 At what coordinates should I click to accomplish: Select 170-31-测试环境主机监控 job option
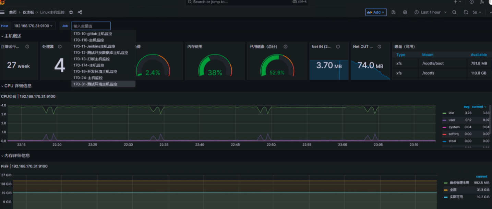tap(103, 84)
